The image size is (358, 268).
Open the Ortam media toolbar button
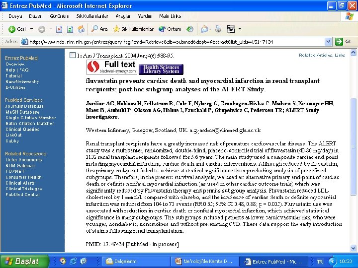point(170,29)
